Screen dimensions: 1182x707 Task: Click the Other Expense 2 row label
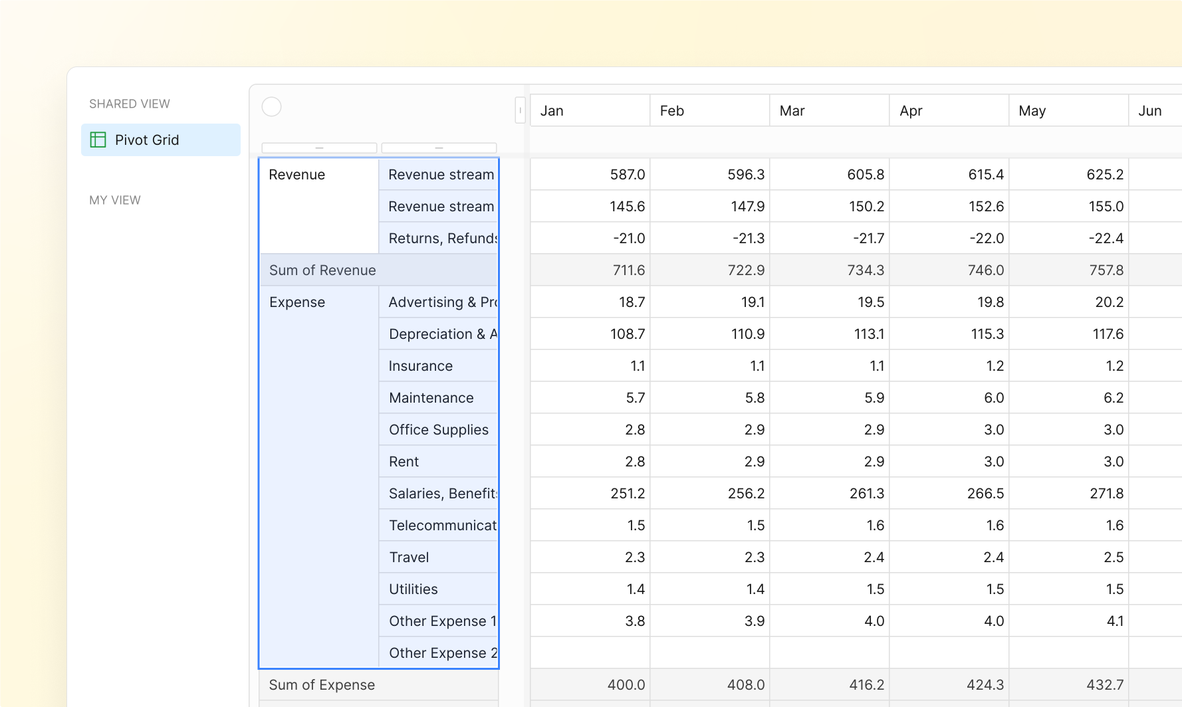pos(439,653)
